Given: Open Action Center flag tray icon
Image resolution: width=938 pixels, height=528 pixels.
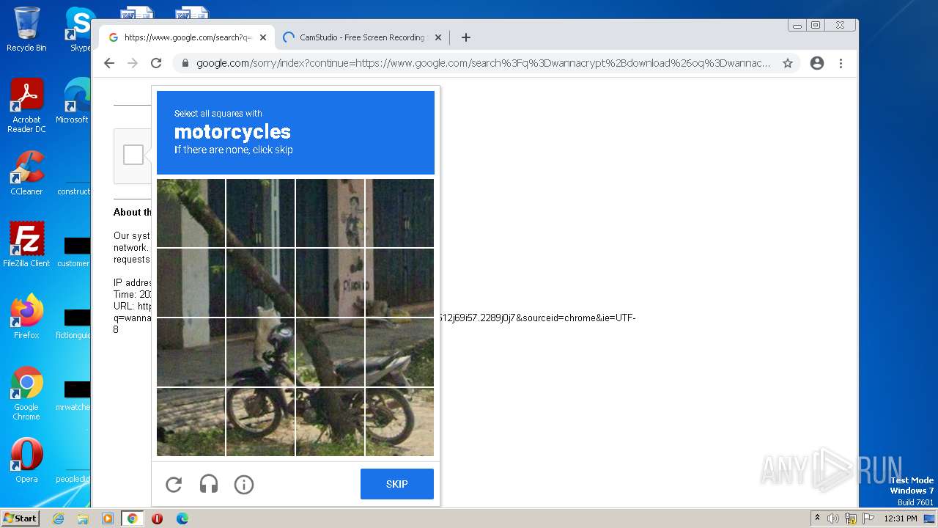Looking at the screenshot, I should pos(868,518).
